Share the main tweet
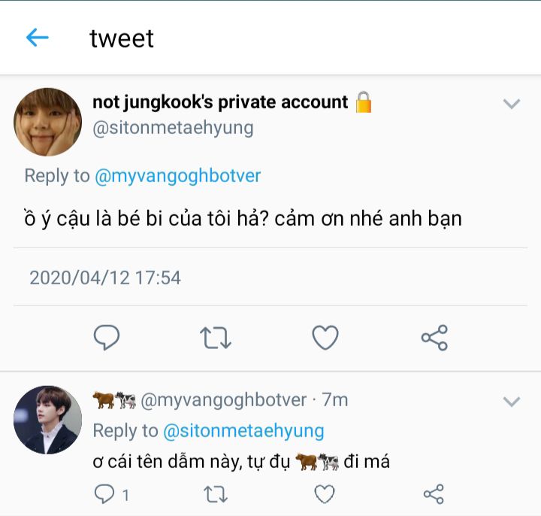The width and height of the screenshot is (541, 516). tap(434, 338)
